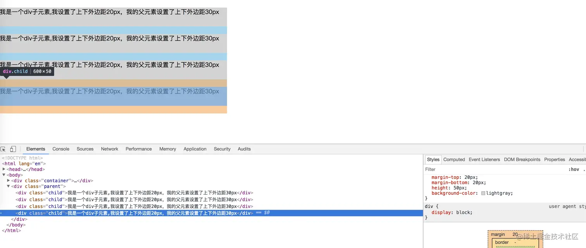Open the Audits tab

244,149
